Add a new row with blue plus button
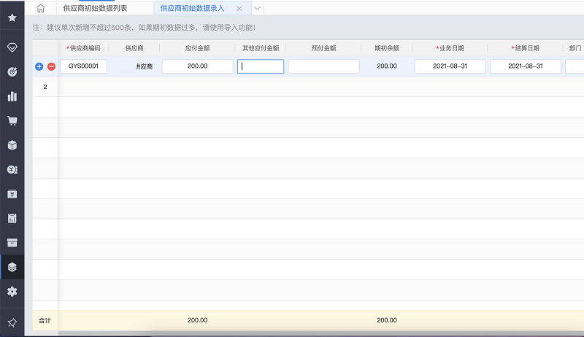 click(39, 66)
